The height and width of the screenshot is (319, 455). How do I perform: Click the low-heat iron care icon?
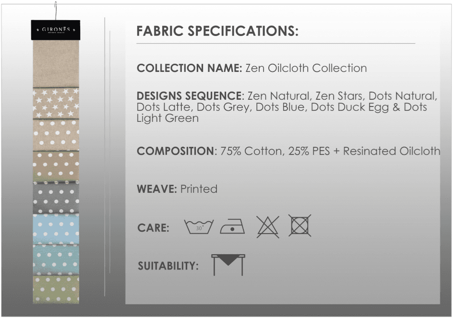[232, 226]
